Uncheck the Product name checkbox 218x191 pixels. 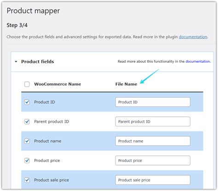click(27, 141)
